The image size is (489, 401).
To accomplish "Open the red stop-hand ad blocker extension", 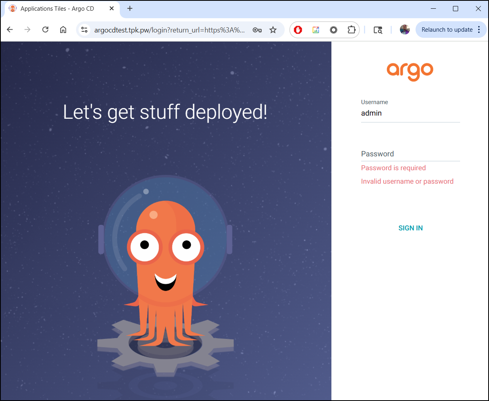I will point(298,30).
